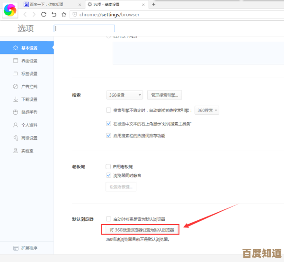
Task: Click inside the startup pages list box
Action: tap(198, 53)
